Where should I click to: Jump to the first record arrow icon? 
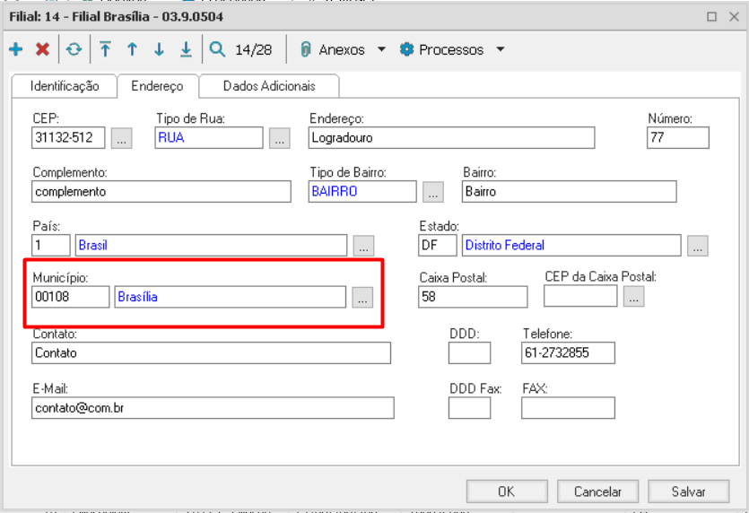point(106,49)
